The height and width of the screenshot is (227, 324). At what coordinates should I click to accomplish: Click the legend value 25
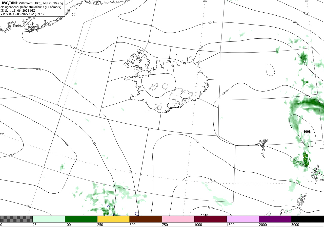34,224
